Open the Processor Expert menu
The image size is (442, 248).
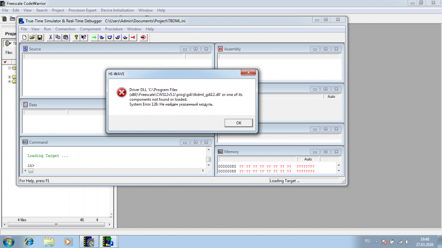(x=82, y=10)
